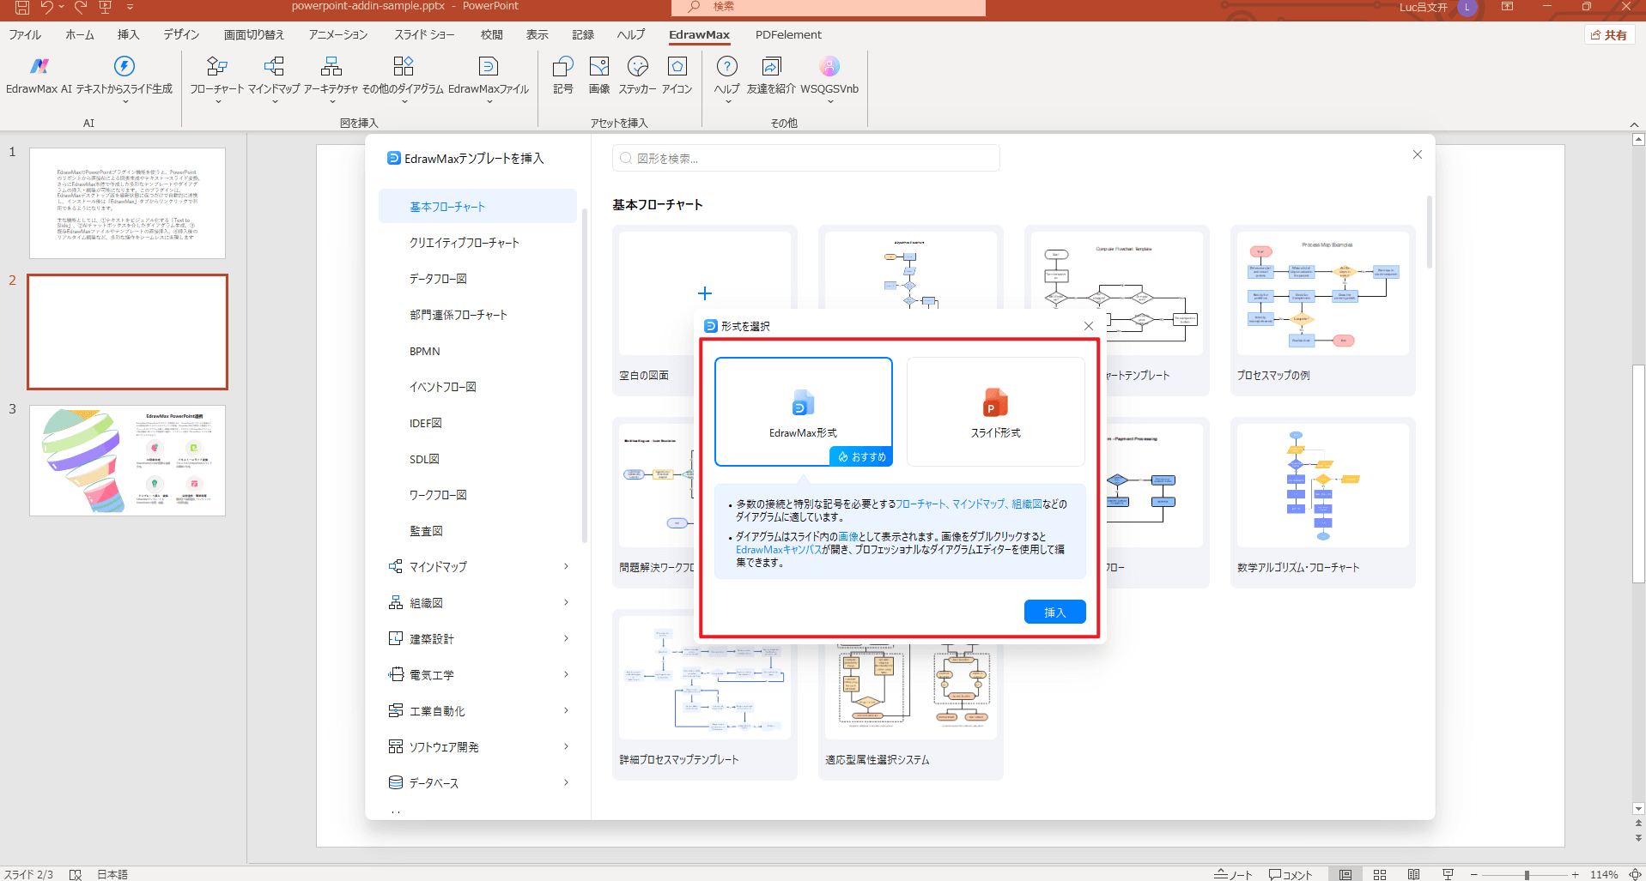Click the PowerPoint 検索 box in title bar
1646x881 pixels.
pos(828,7)
